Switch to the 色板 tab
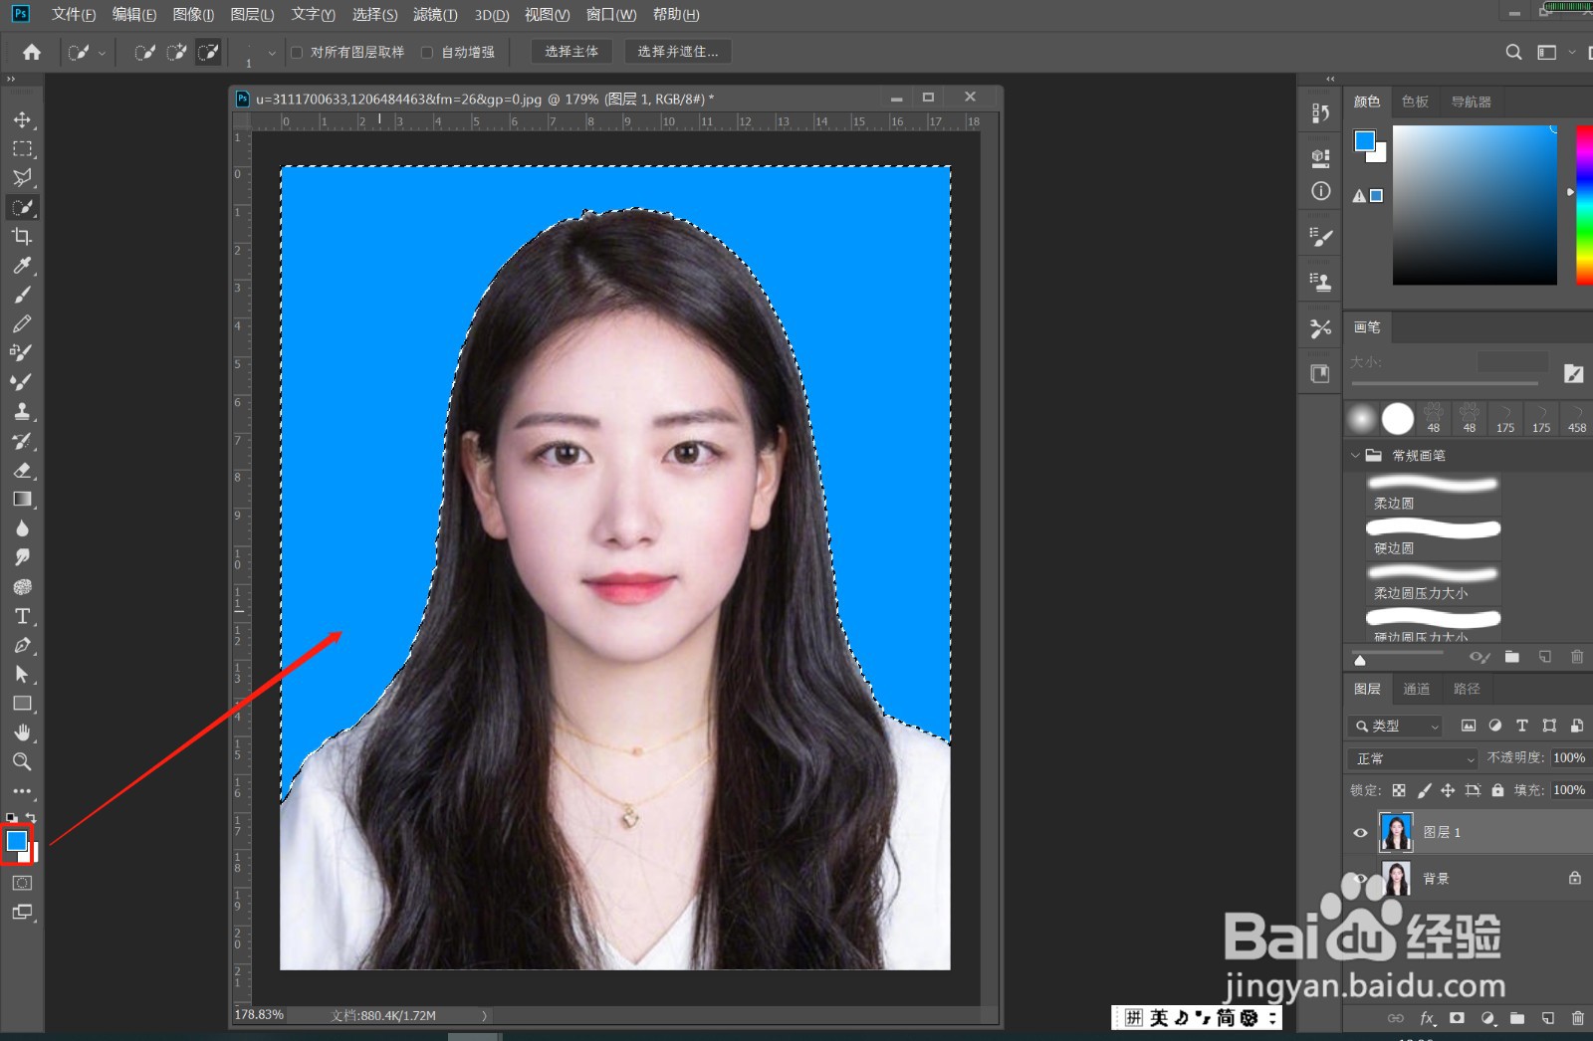 coord(1415,102)
